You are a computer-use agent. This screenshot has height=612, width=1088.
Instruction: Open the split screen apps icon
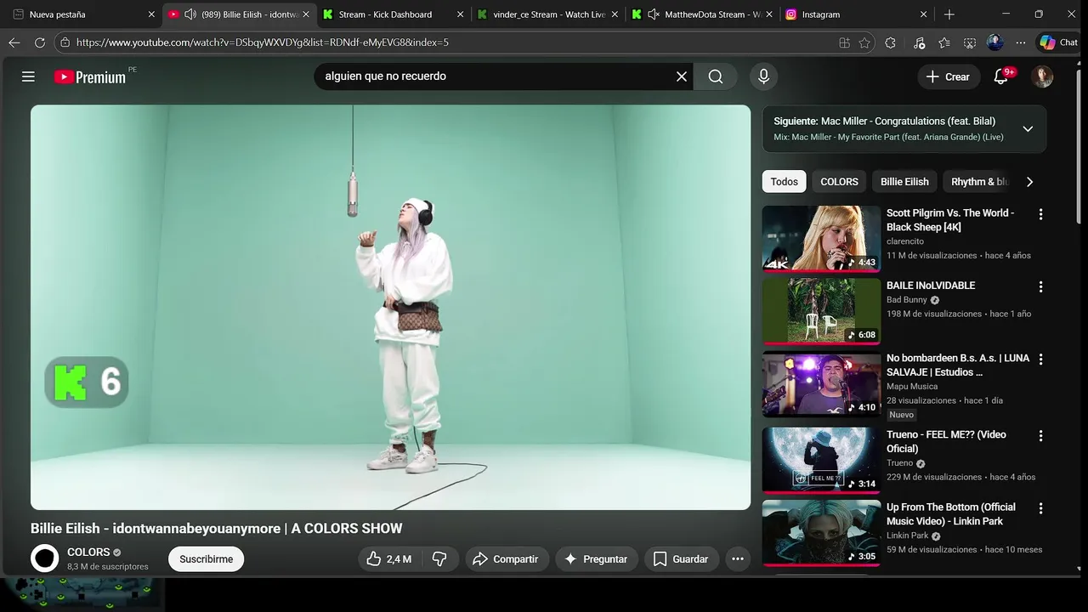844,42
